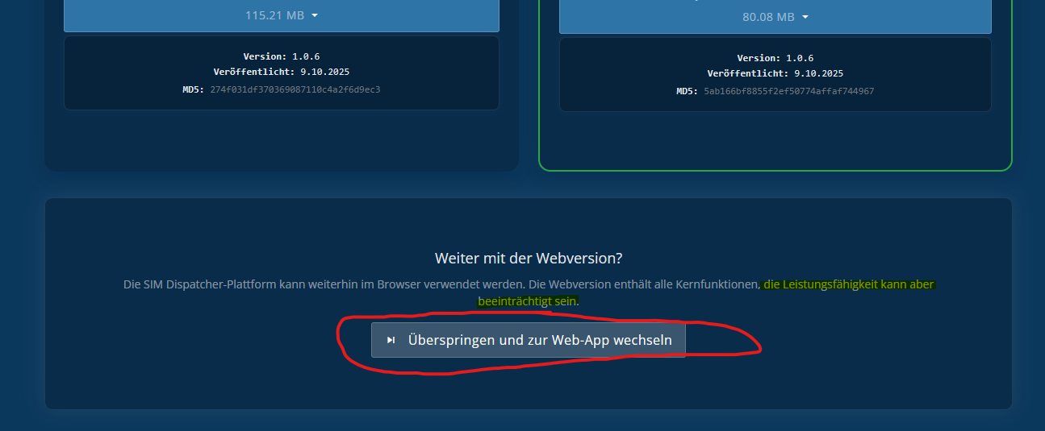Click the 'Veröffentlicht: 9.10.2025' line in the left card
This screenshot has height=431, width=1045.
pos(281,72)
